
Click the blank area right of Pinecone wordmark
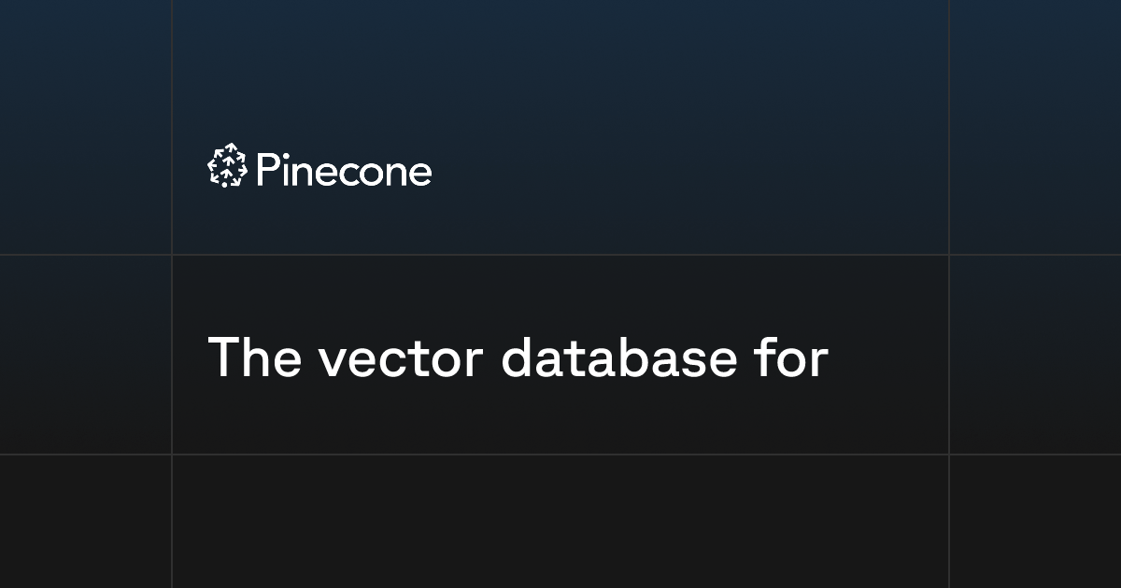tap(691, 168)
